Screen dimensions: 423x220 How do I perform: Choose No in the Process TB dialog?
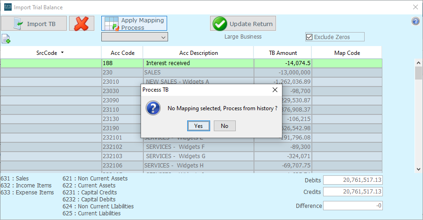(x=225, y=126)
